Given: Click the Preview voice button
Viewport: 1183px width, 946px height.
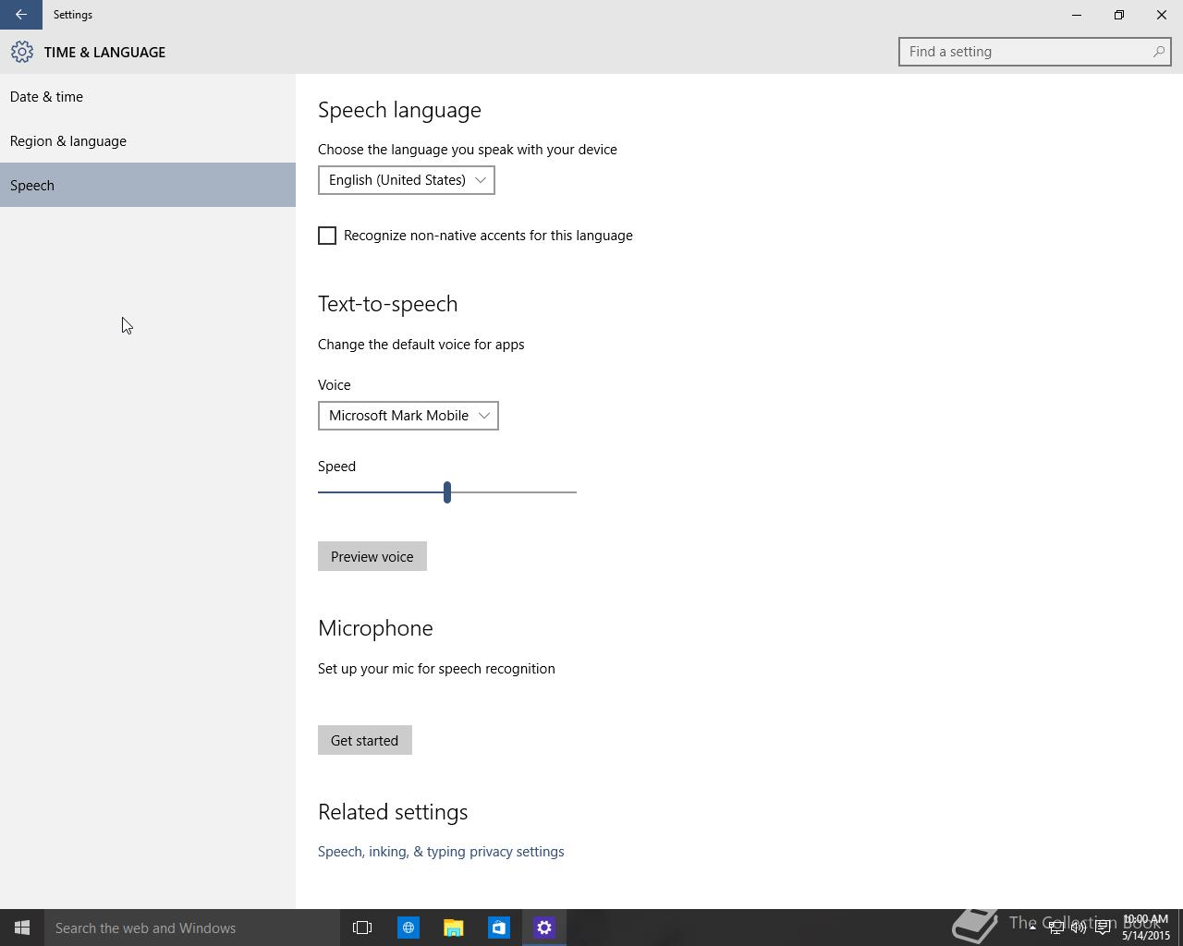Looking at the screenshot, I should [x=372, y=556].
